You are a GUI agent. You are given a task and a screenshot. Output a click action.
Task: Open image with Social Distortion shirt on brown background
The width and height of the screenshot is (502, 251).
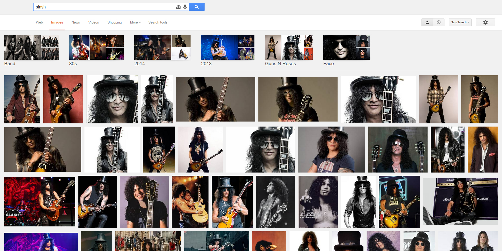click(298, 99)
